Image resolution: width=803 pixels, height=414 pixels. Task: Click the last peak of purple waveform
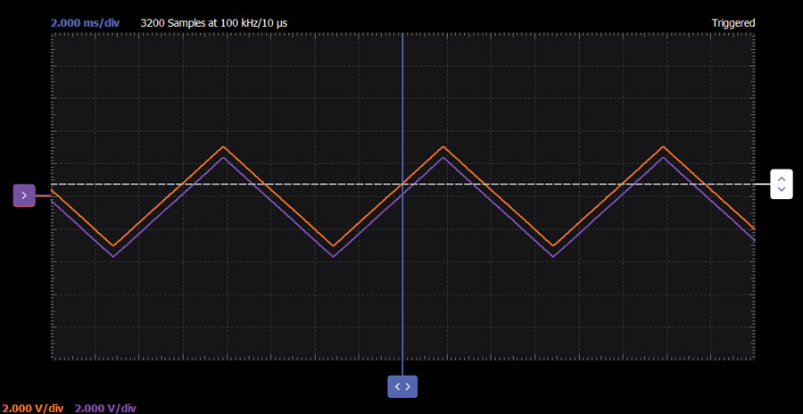click(x=663, y=157)
